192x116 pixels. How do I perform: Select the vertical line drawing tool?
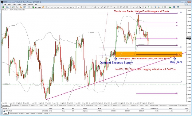pos(85,7)
